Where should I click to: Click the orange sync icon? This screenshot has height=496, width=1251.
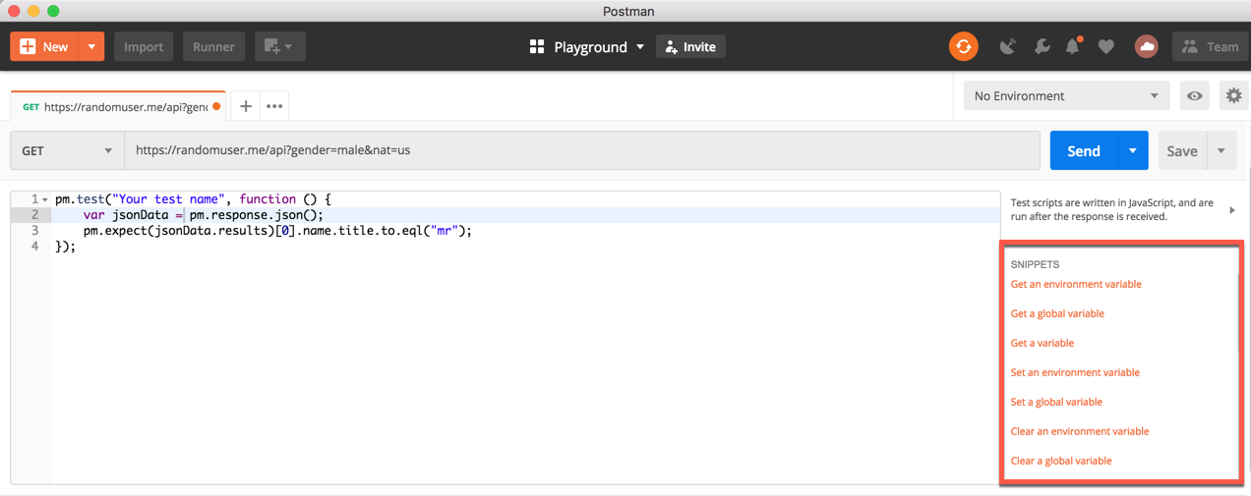coord(963,46)
